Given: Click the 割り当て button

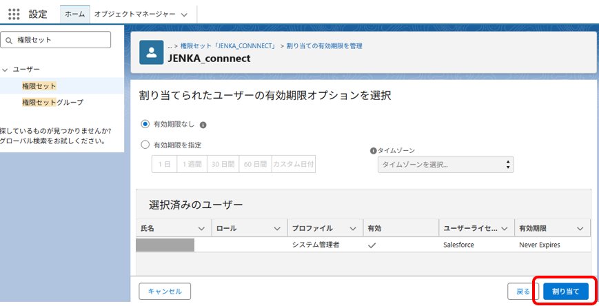Looking at the screenshot, I should pos(565,292).
